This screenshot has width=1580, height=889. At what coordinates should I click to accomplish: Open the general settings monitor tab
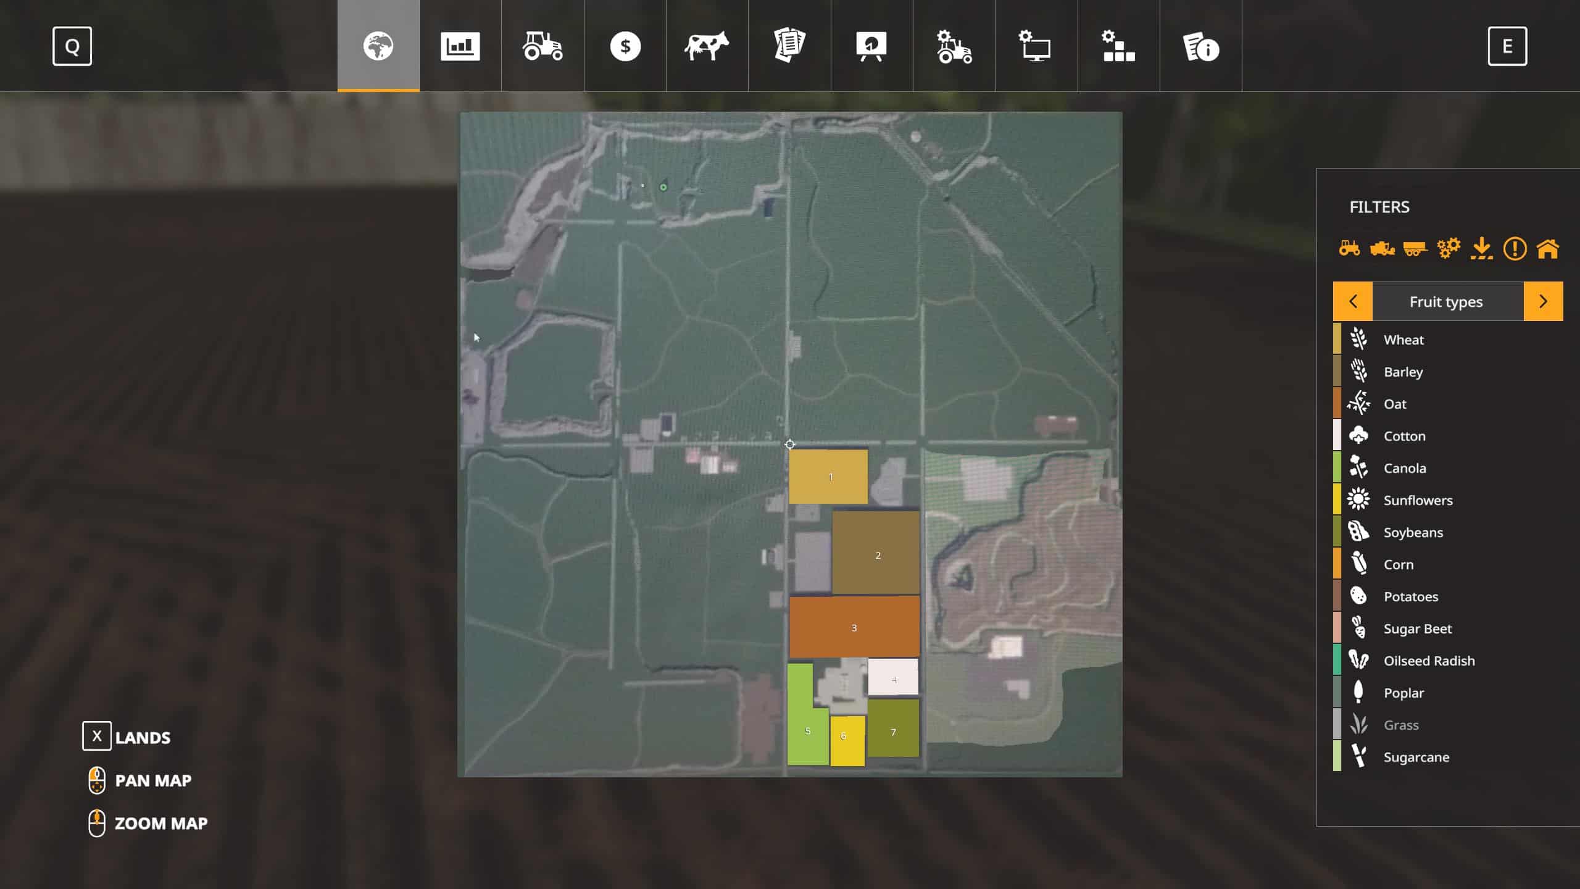pos(1036,46)
